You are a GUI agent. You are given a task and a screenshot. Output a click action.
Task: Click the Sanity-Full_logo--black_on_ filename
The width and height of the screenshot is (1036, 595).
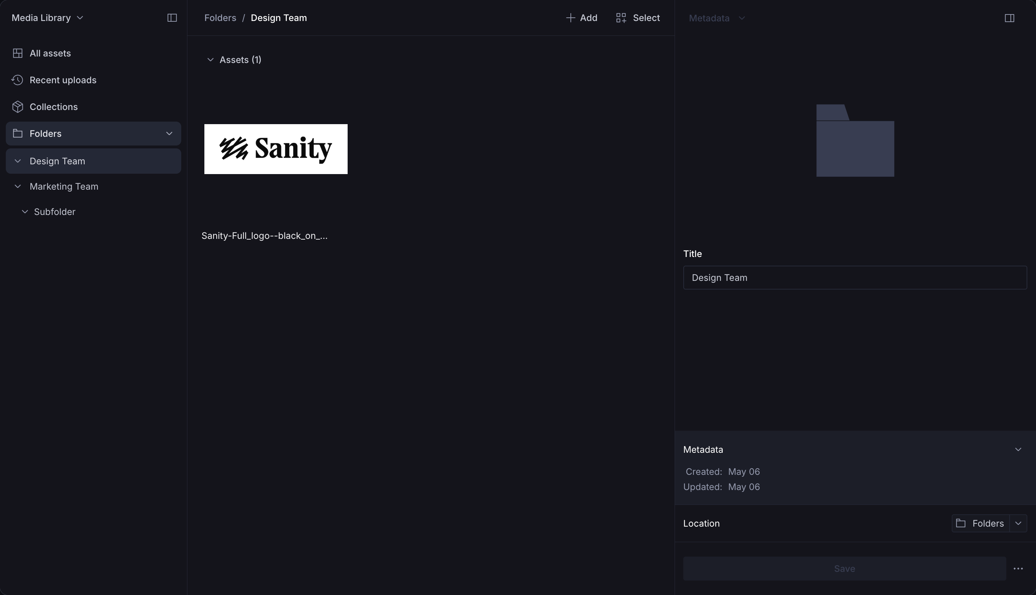pos(264,236)
